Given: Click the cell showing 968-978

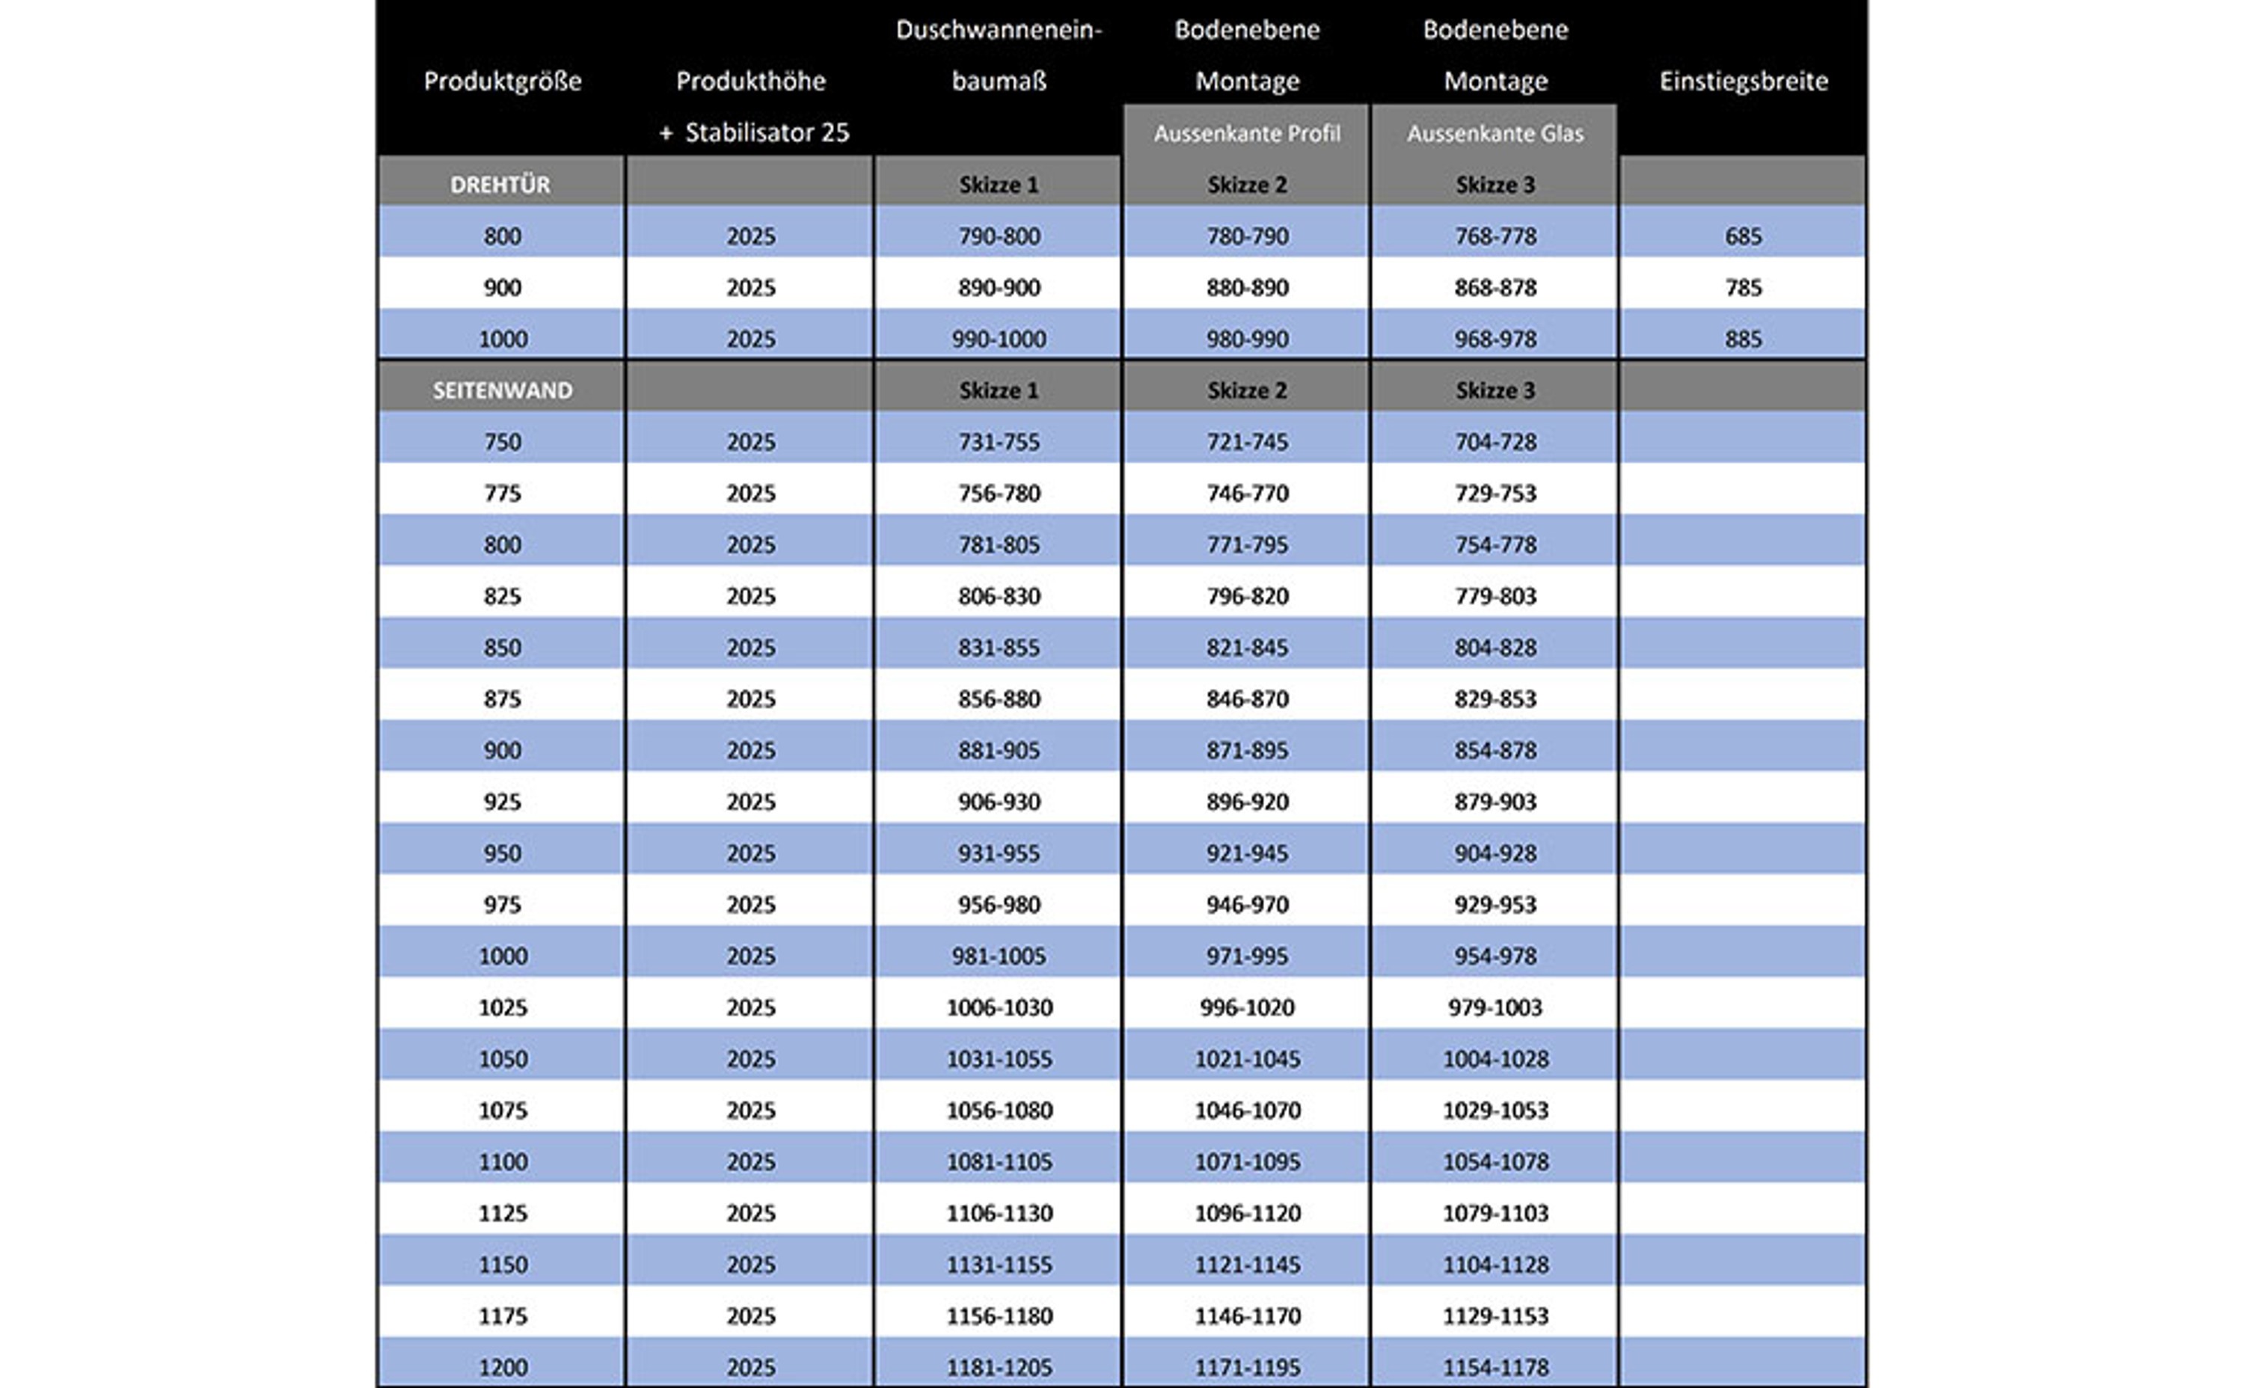Looking at the screenshot, I should [x=1495, y=339].
